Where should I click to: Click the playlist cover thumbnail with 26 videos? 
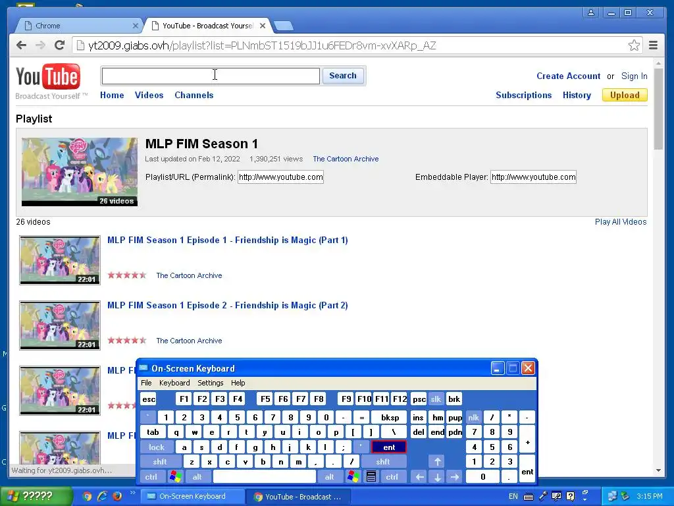click(x=80, y=172)
